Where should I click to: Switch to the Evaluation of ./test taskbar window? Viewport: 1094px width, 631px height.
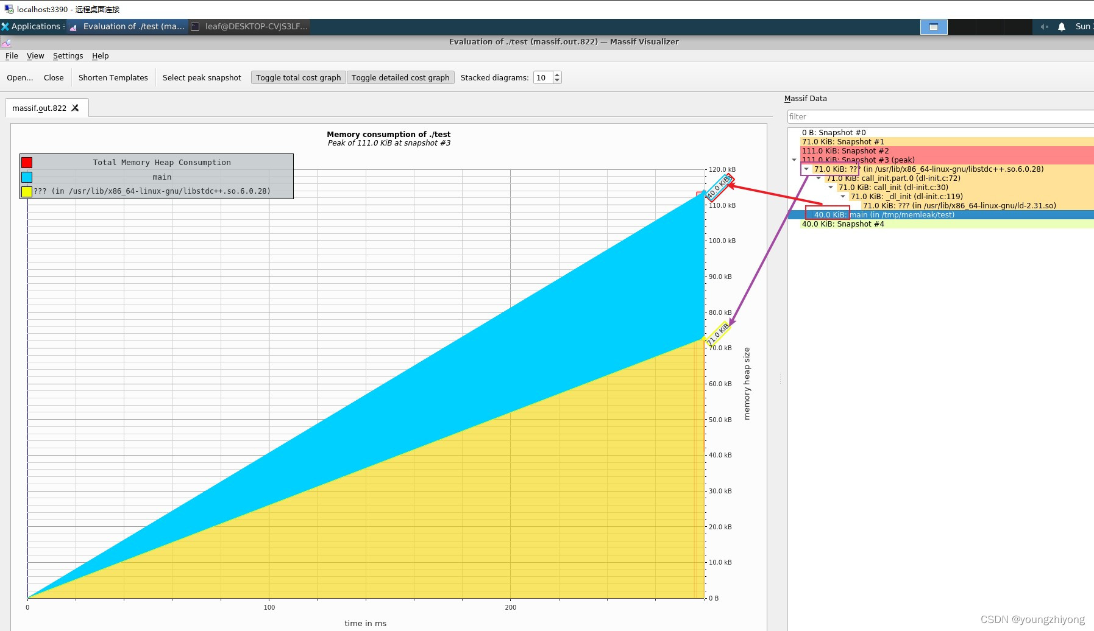pos(127,26)
